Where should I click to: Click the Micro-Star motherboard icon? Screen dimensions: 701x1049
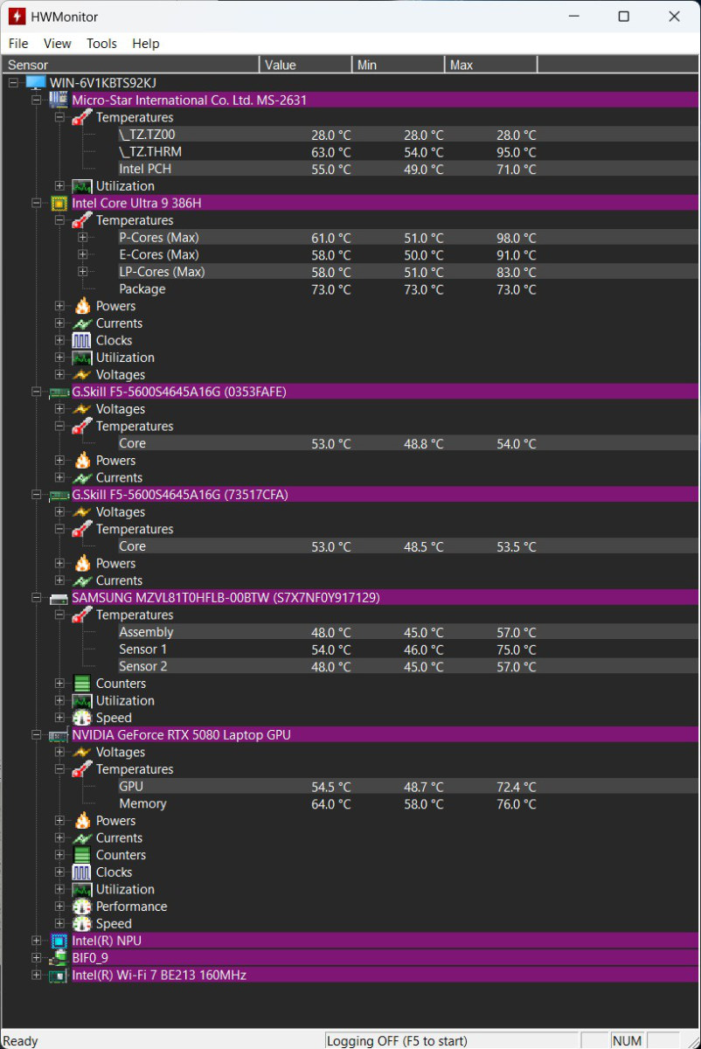tap(59, 101)
